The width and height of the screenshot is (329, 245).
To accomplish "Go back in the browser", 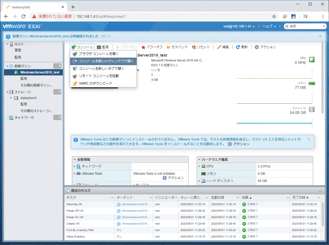I will pos(6,16).
